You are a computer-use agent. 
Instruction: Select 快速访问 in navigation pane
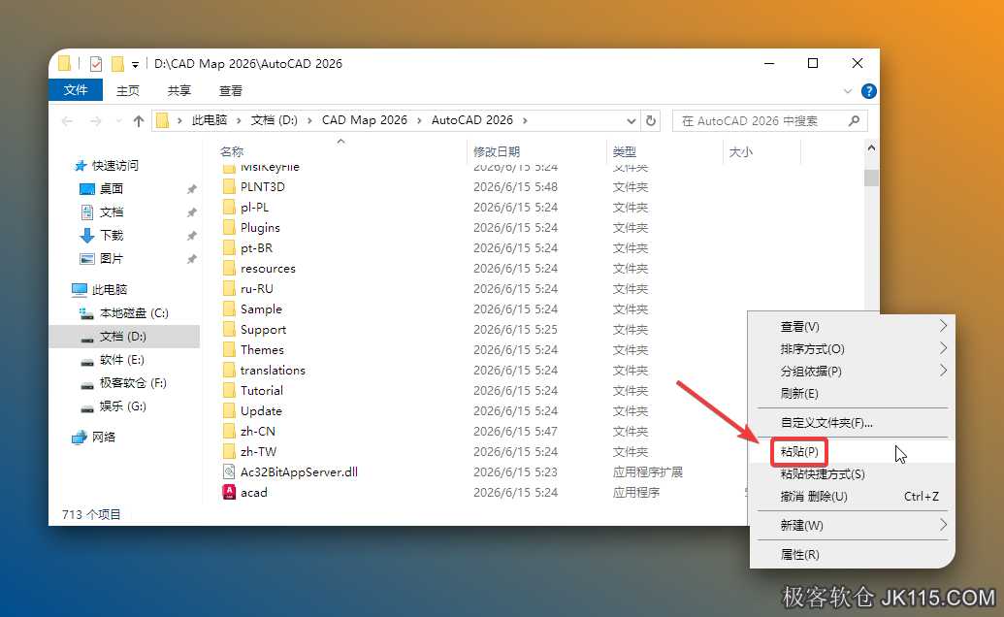(114, 166)
